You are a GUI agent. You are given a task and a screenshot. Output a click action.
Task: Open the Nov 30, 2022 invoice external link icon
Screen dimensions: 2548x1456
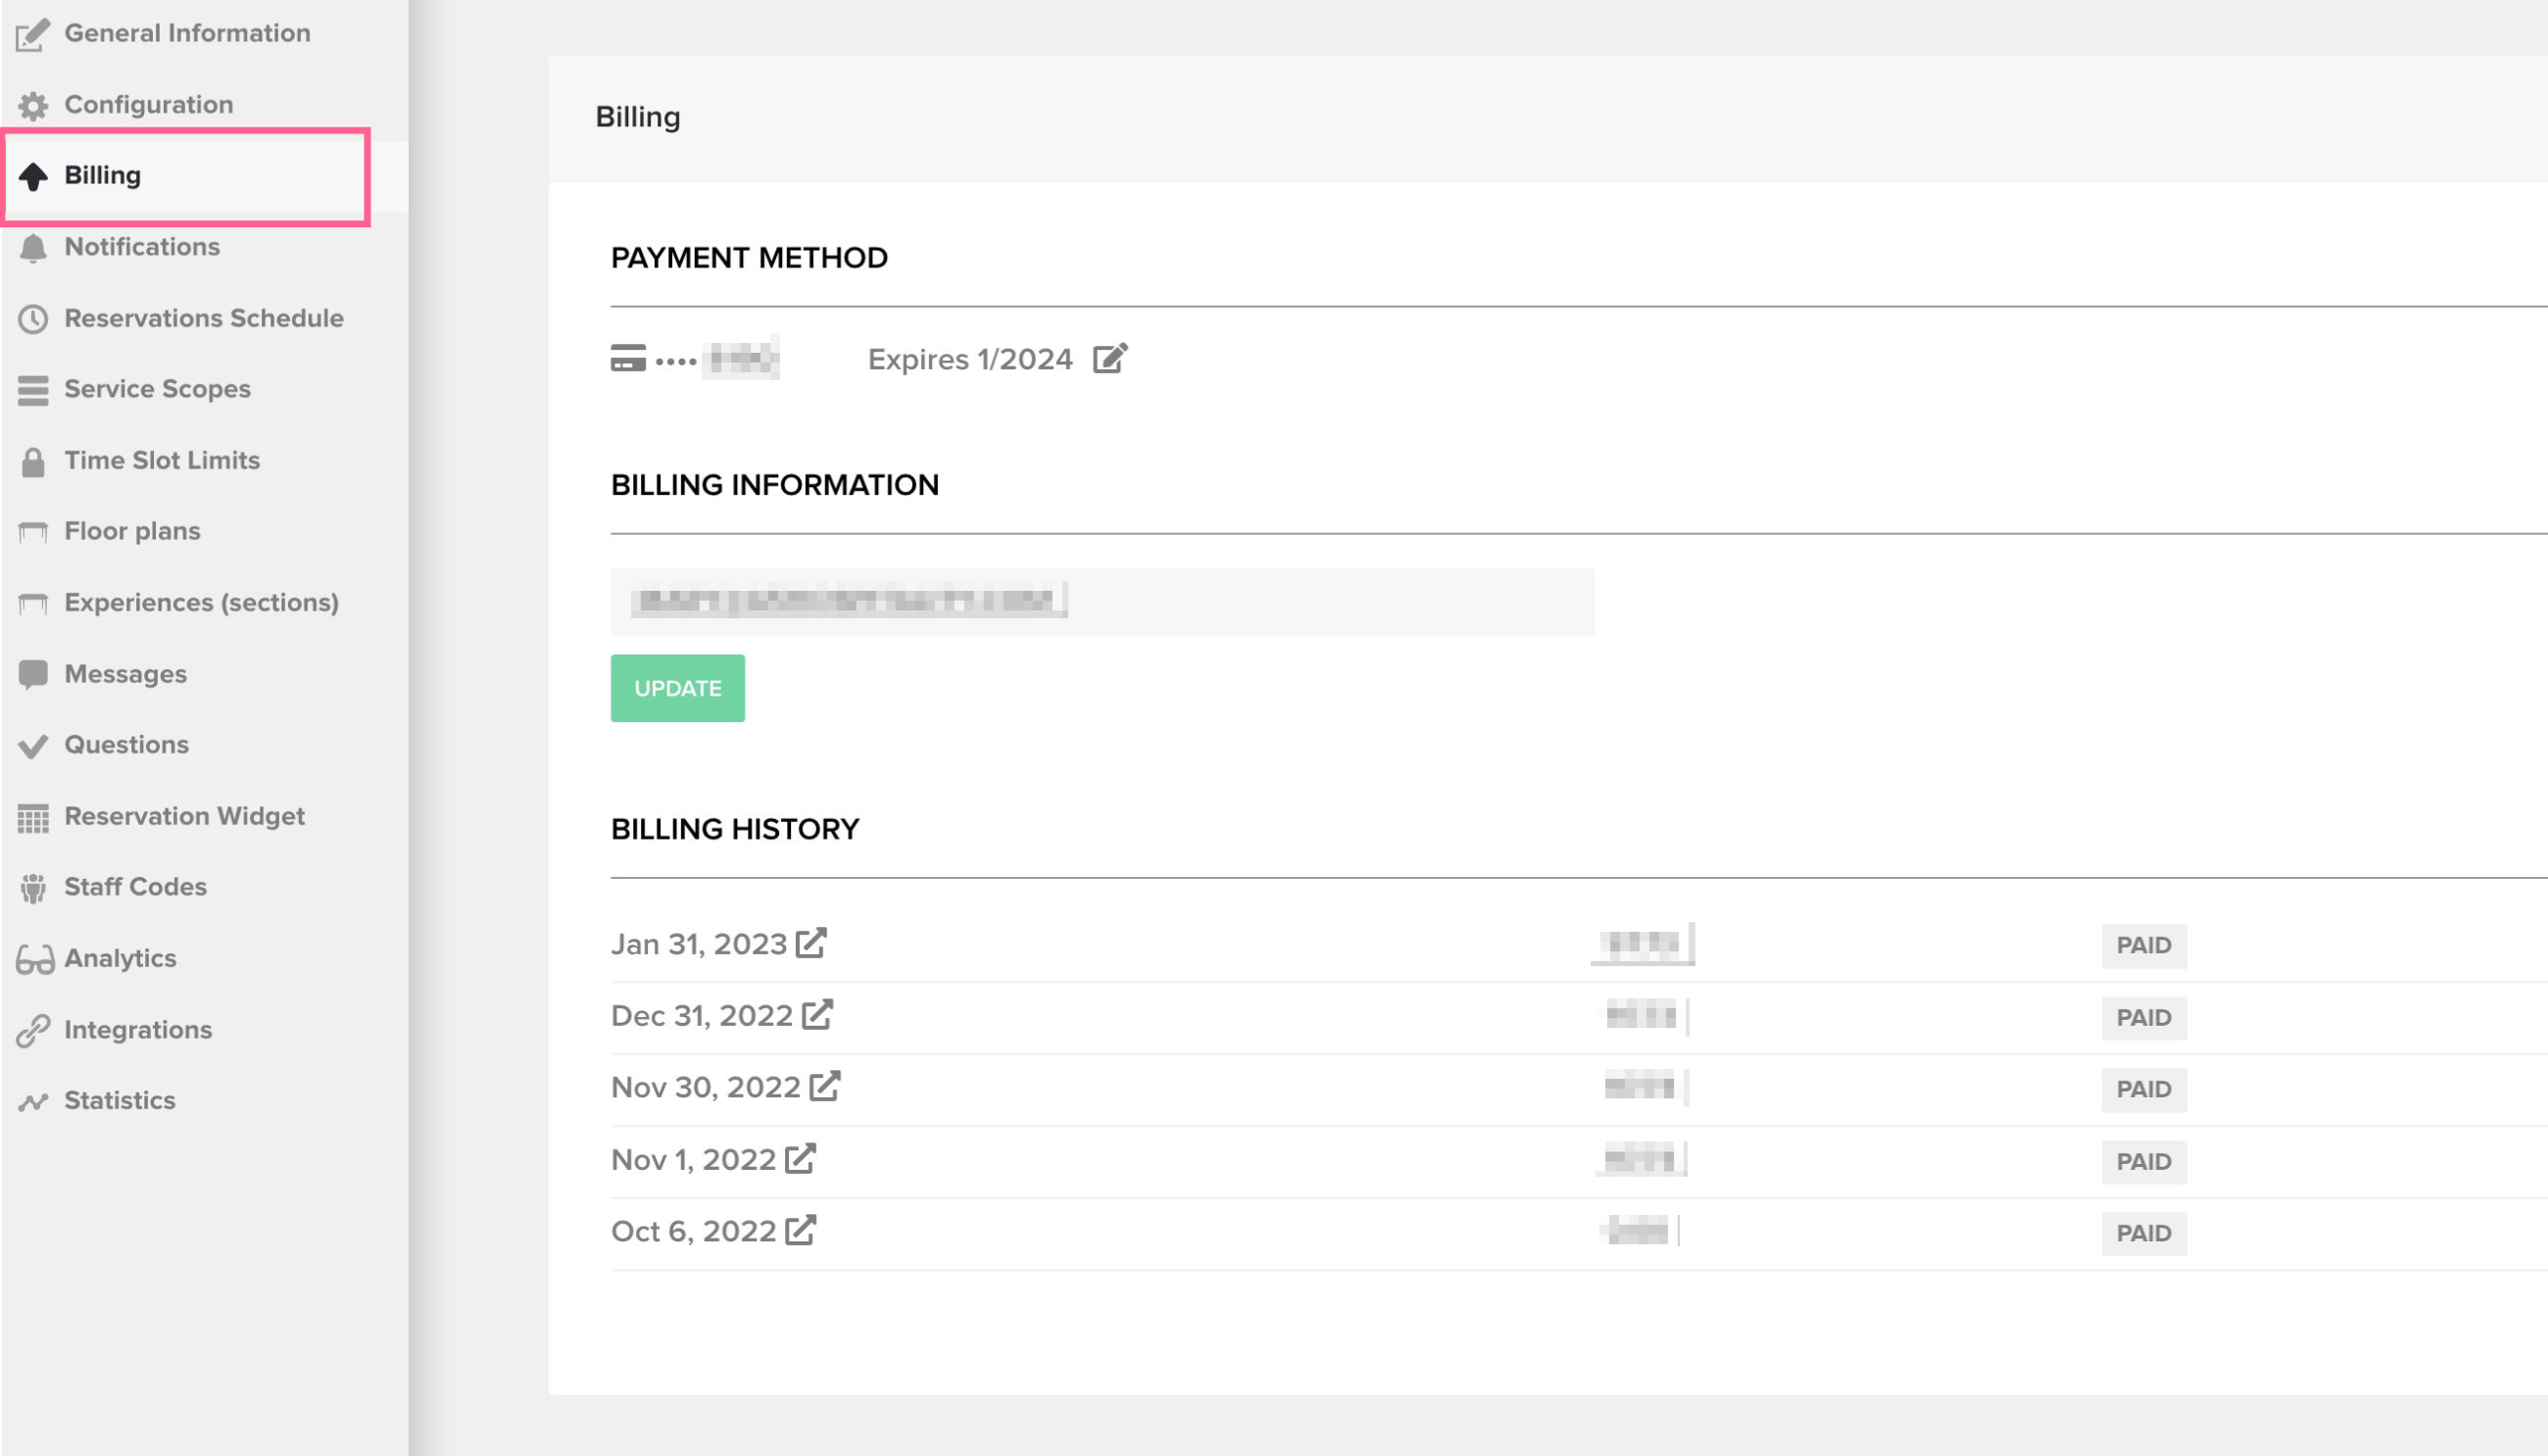[824, 1086]
